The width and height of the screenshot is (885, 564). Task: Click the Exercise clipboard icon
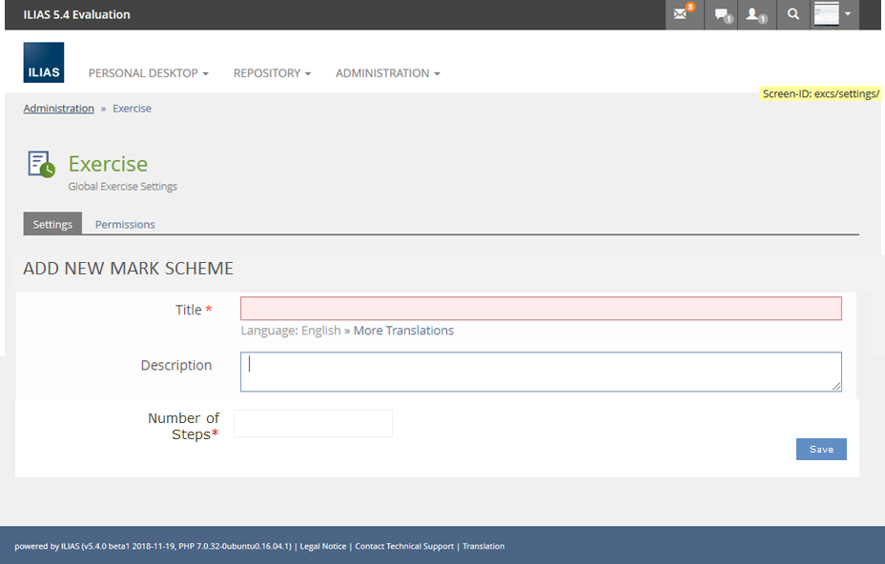pyautogui.click(x=41, y=164)
